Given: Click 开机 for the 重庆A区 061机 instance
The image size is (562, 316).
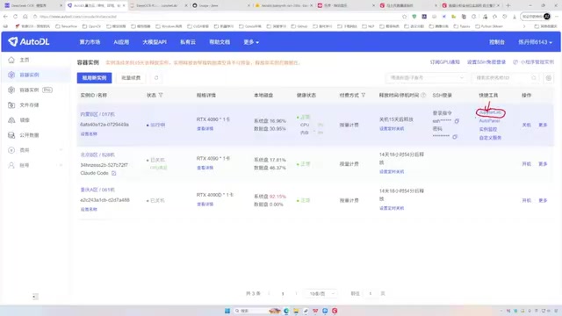Looking at the screenshot, I should 526,200.
